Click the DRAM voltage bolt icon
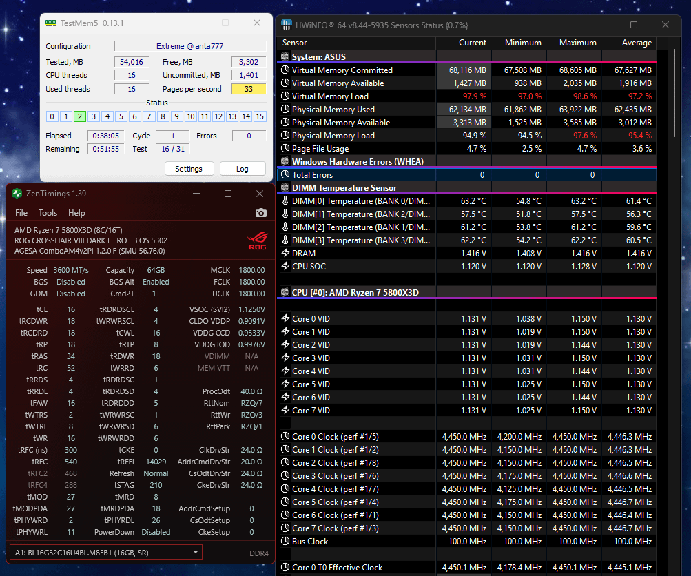691x576 pixels. point(285,254)
